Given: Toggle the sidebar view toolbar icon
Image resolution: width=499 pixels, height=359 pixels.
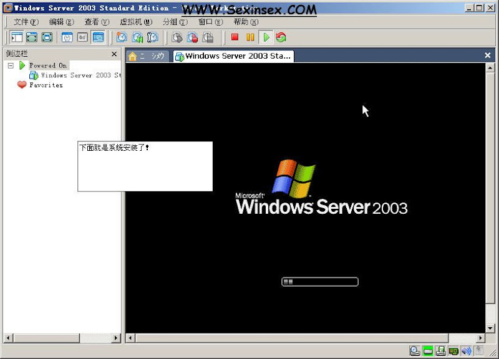Looking at the screenshot, I should (17, 37).
